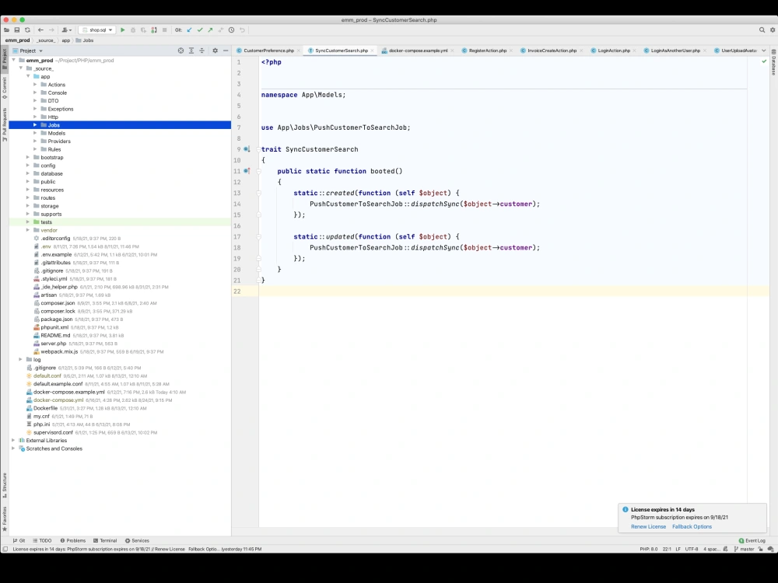The height and width of the screenshot is (583, 778).
Task: Click the Open folder icon in main toolbar
Action: tap(6, 30)
